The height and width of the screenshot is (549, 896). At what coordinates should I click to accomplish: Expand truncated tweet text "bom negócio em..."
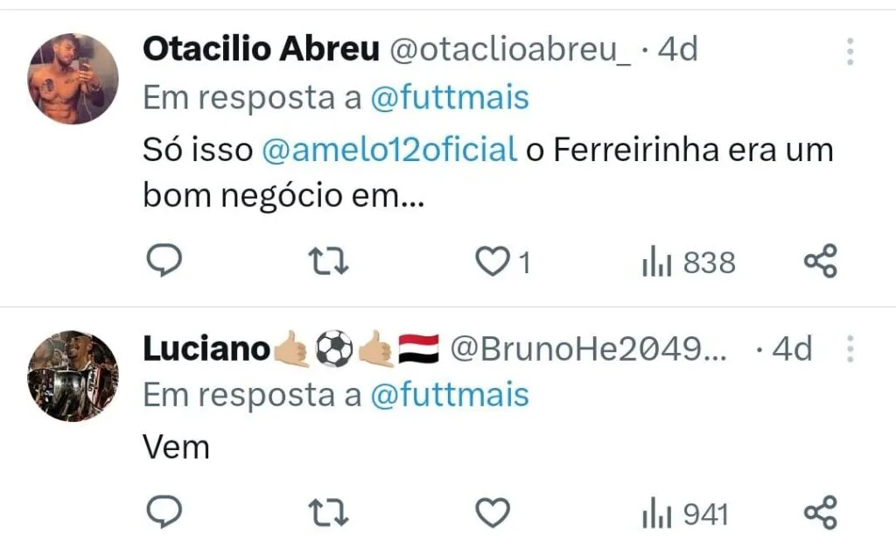click(x=283, y=198)
